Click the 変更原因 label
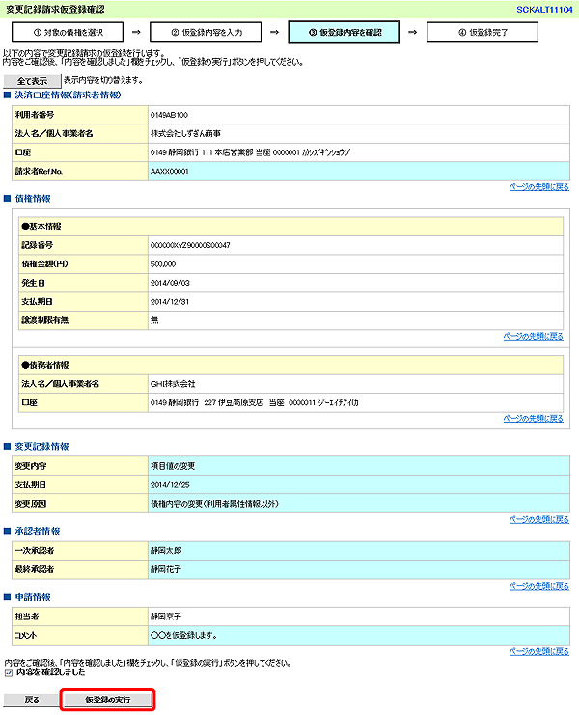The image size is (579, 715). [x=31, y=504]
